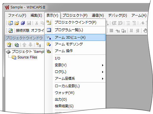
Task: Click the single-arrow download icon
Action: (x=131, y=31)
